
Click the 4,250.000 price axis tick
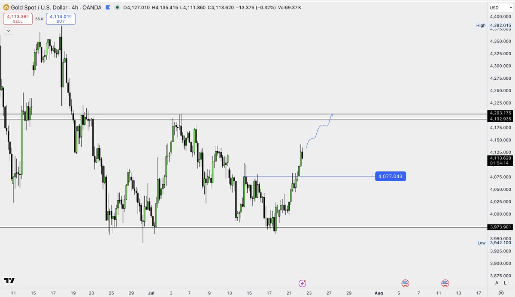pyautogui.click(x=500, y=91)
